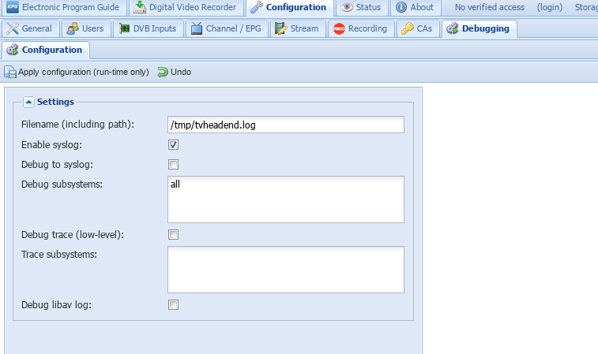Click the Undo button
Screen dimensions: 598x354
(x=174, y=73)
